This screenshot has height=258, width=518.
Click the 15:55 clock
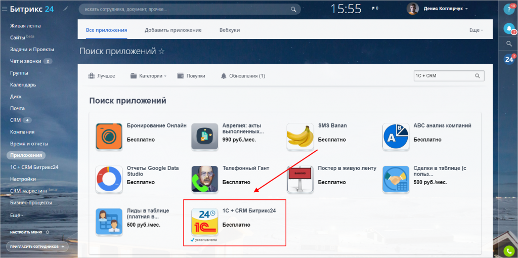[x=346, y=9]
